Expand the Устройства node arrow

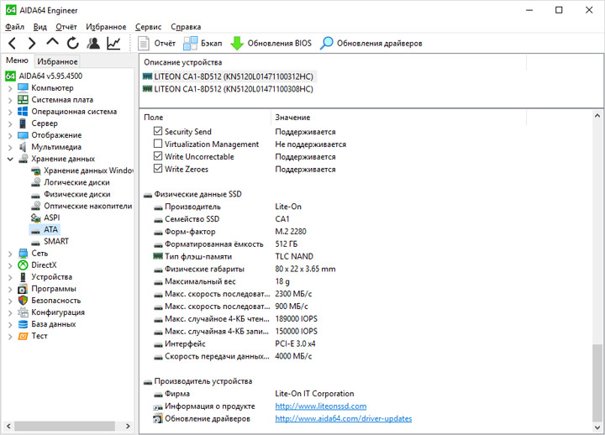coord(10,278)
